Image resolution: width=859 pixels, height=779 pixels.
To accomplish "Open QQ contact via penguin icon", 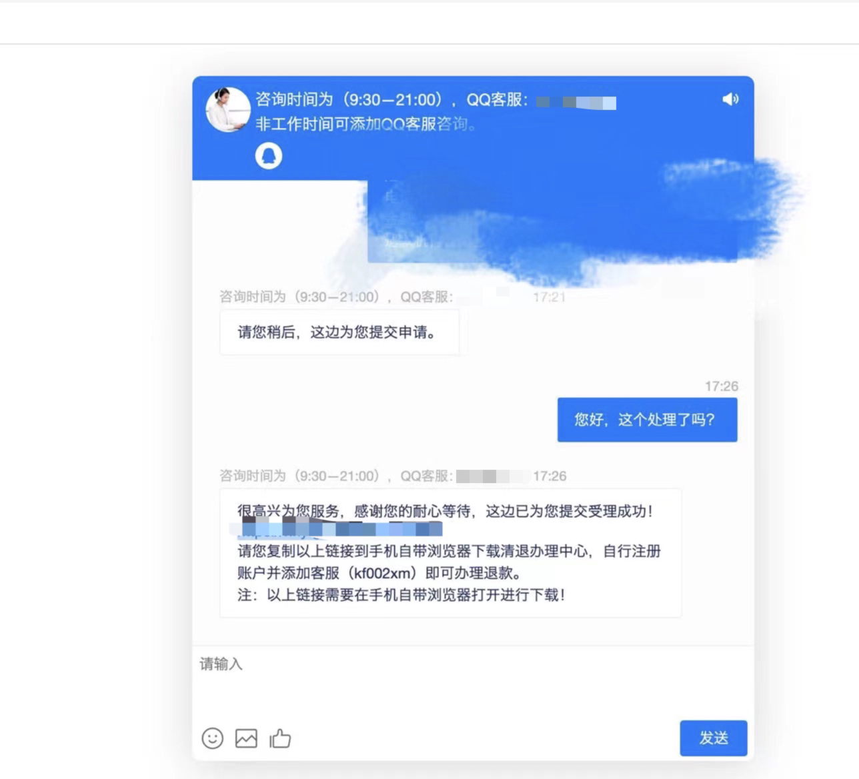I will tap(269, 156).
